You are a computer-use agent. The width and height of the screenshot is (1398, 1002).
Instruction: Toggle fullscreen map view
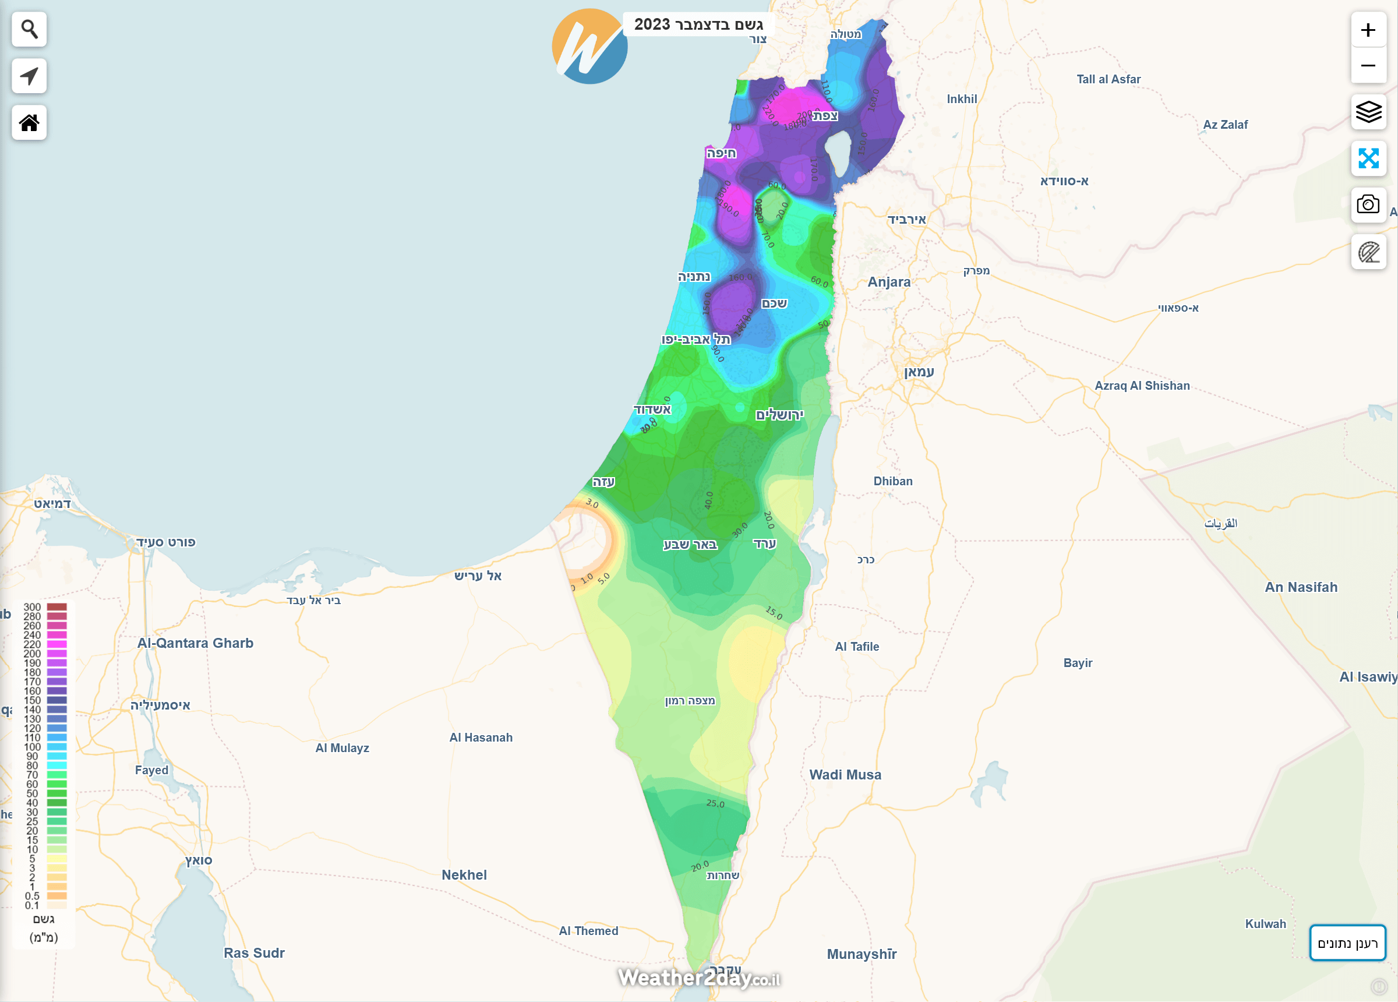click(1368, 158)
